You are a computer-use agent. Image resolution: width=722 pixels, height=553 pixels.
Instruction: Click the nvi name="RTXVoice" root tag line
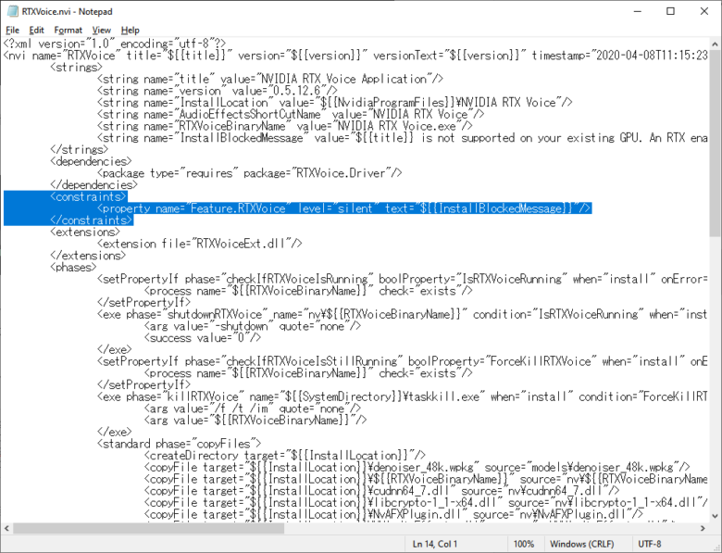pos(355,56)
